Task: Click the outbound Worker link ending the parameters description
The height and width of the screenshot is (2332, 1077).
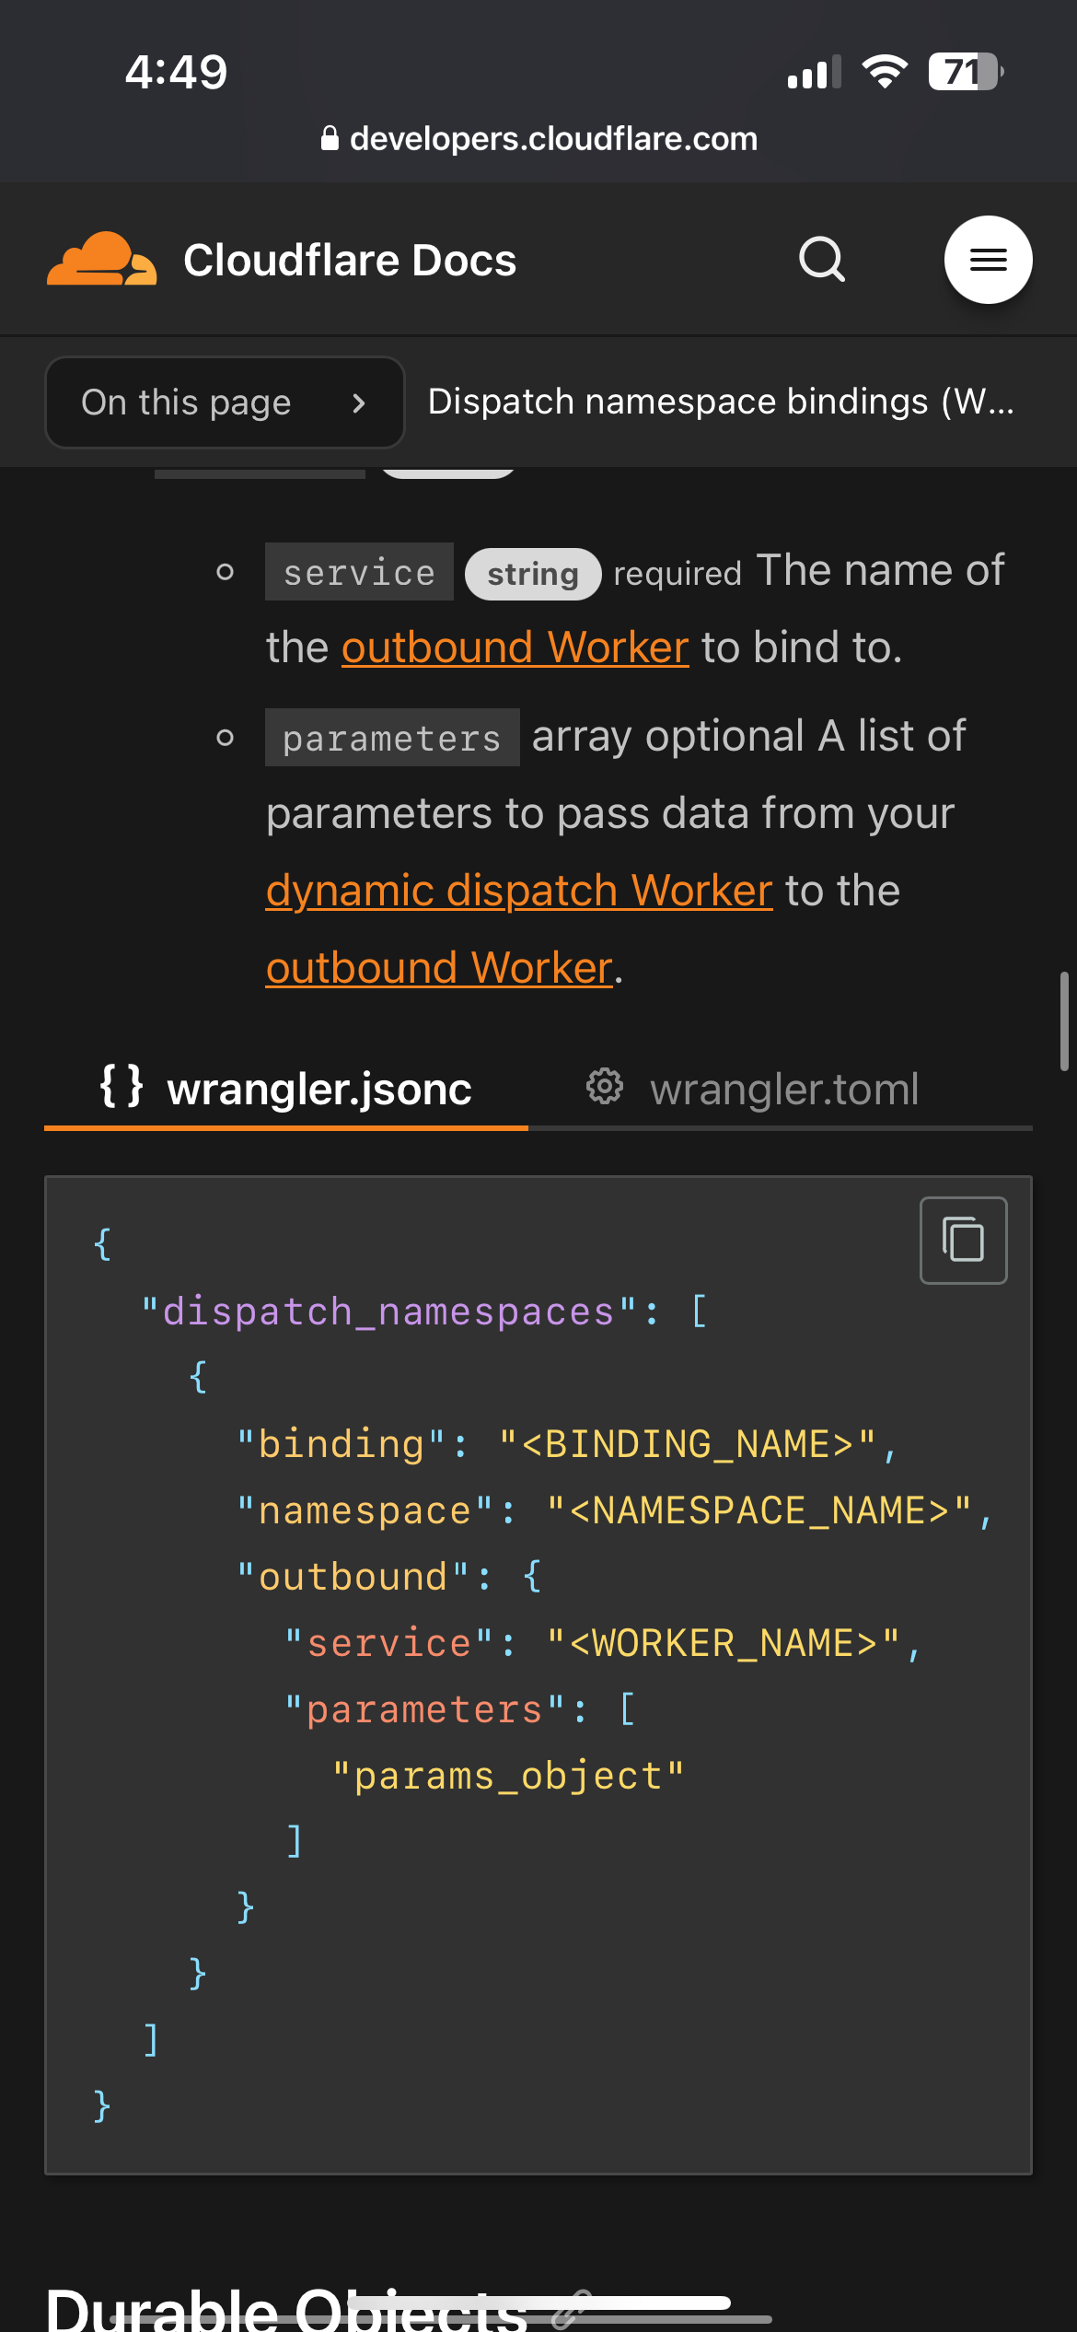Action: pyautogui.click(x=439, y=968)
